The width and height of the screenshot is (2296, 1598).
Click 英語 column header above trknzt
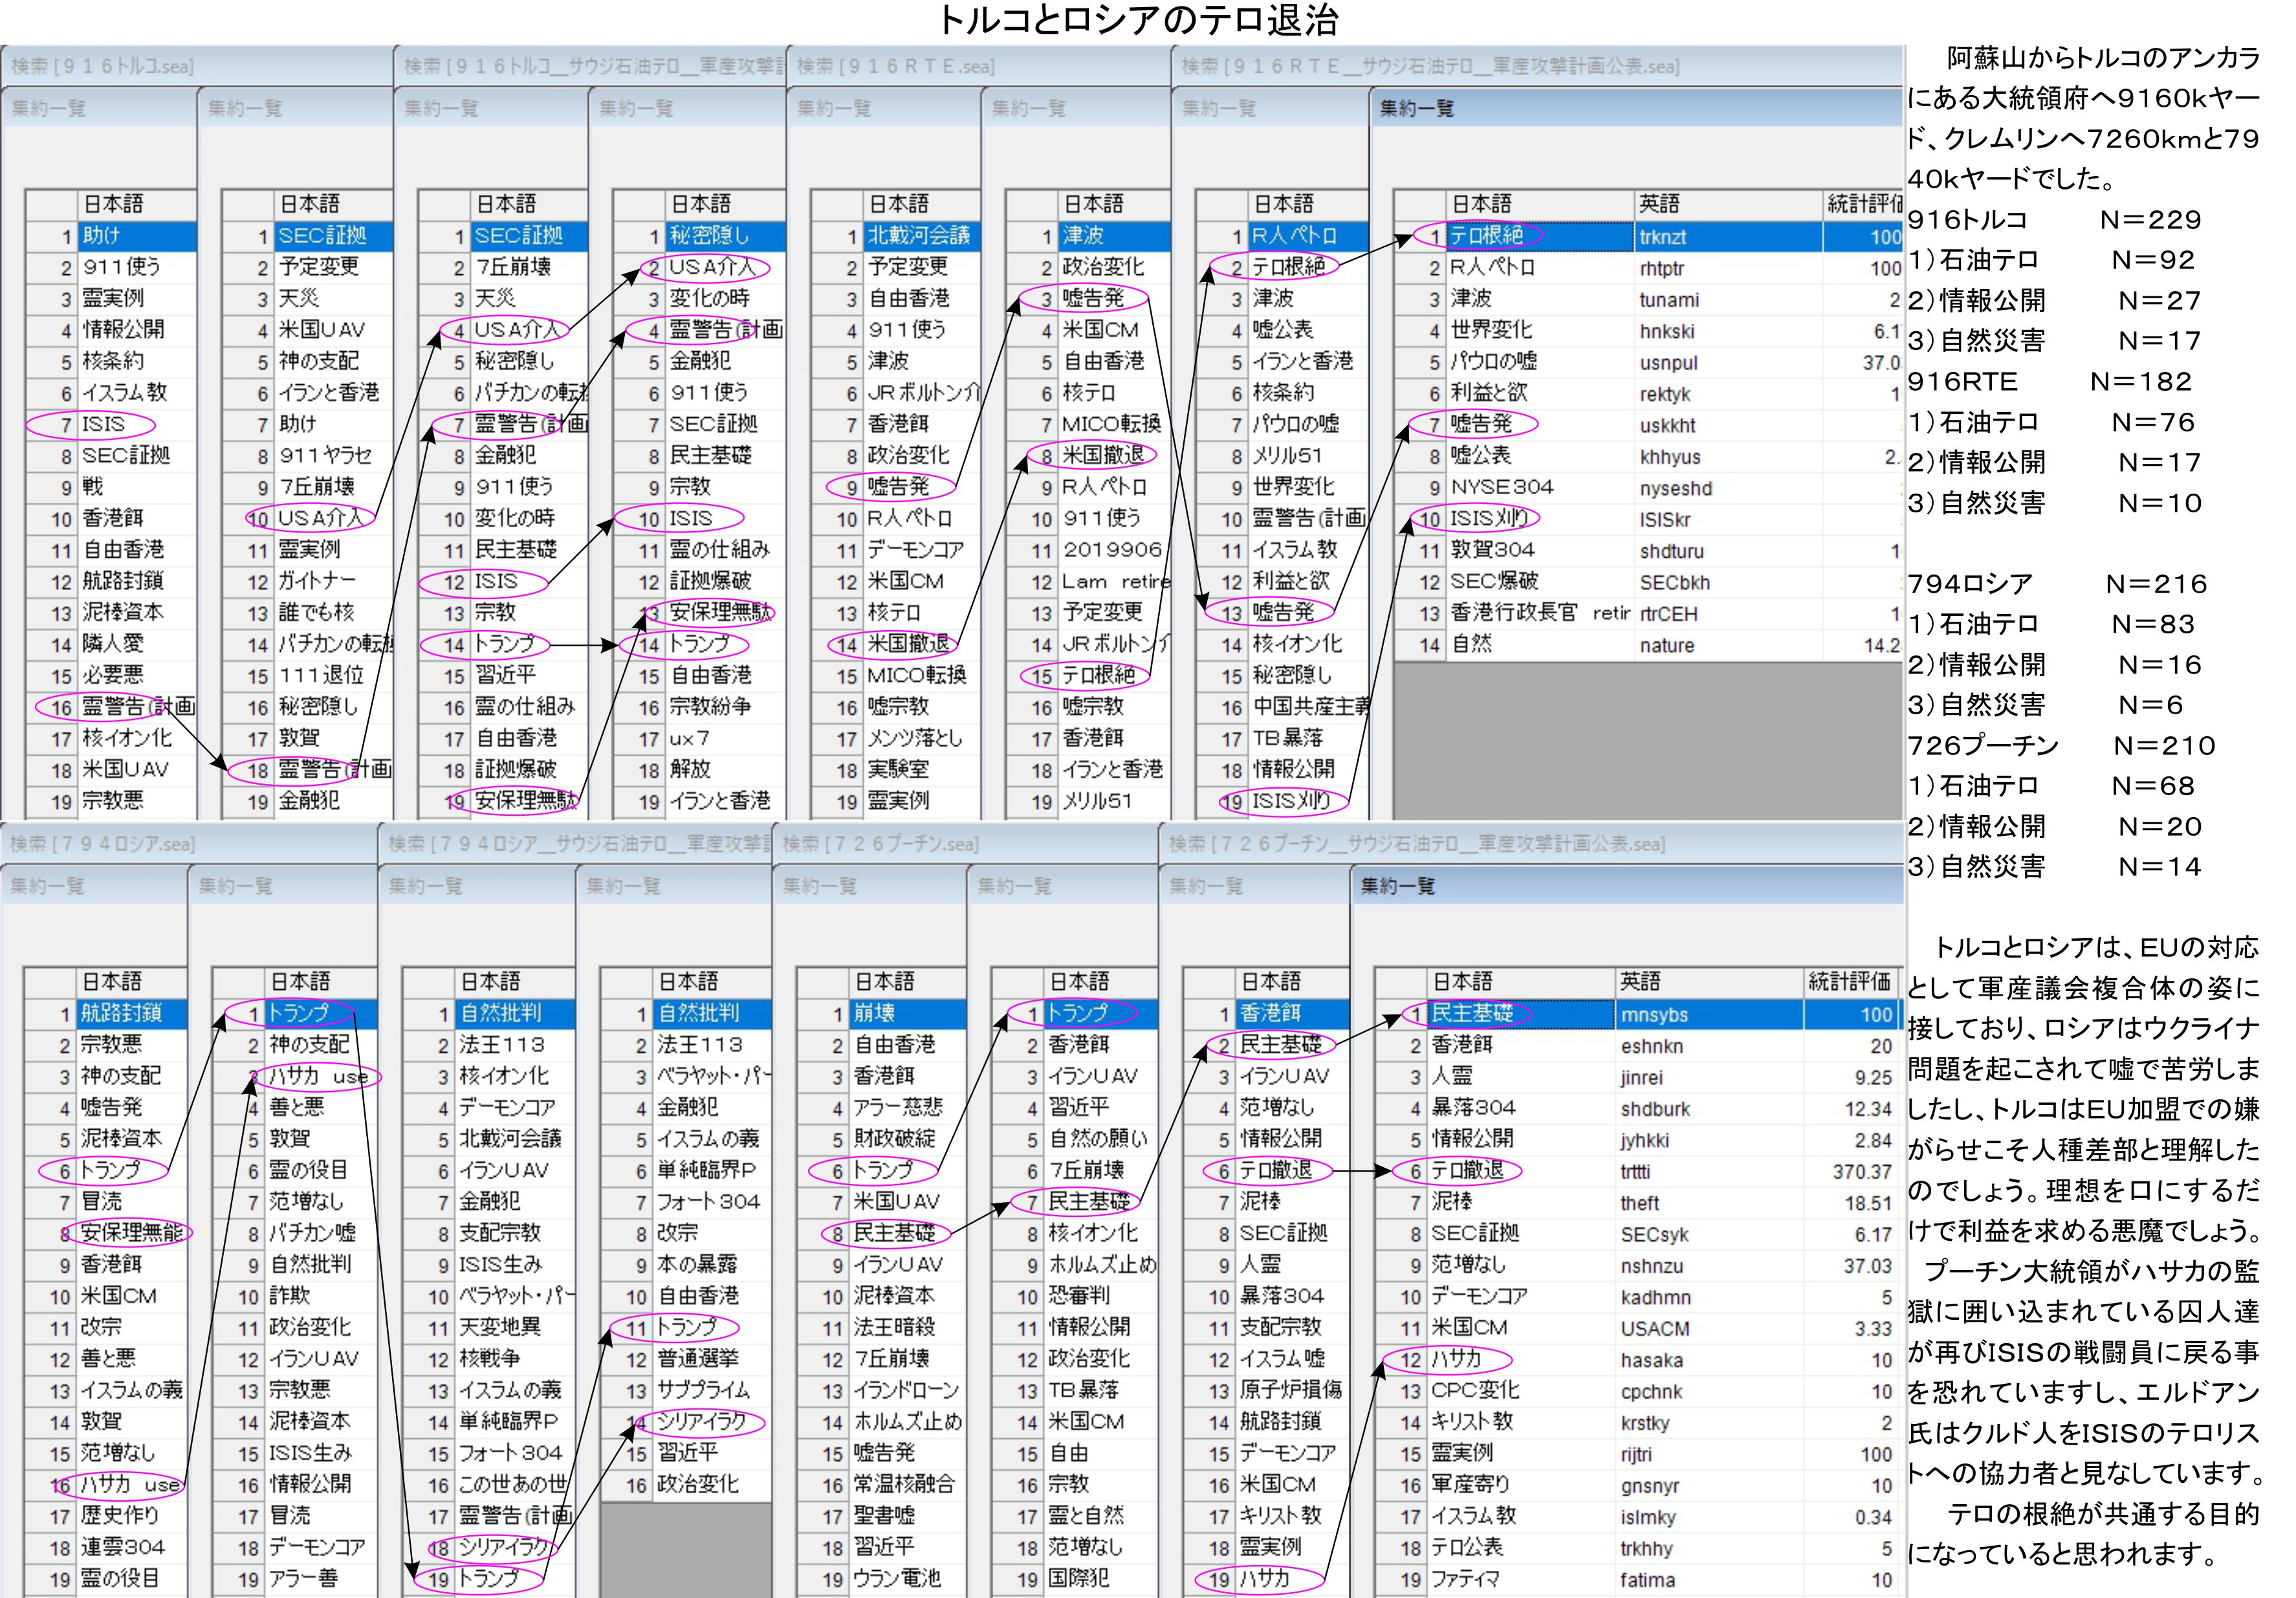pyautogui.click(x=1660, y=204)
